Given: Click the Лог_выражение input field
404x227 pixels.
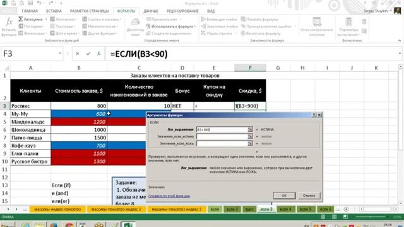Looking at the screenshot, I should [x=222, y=129].
